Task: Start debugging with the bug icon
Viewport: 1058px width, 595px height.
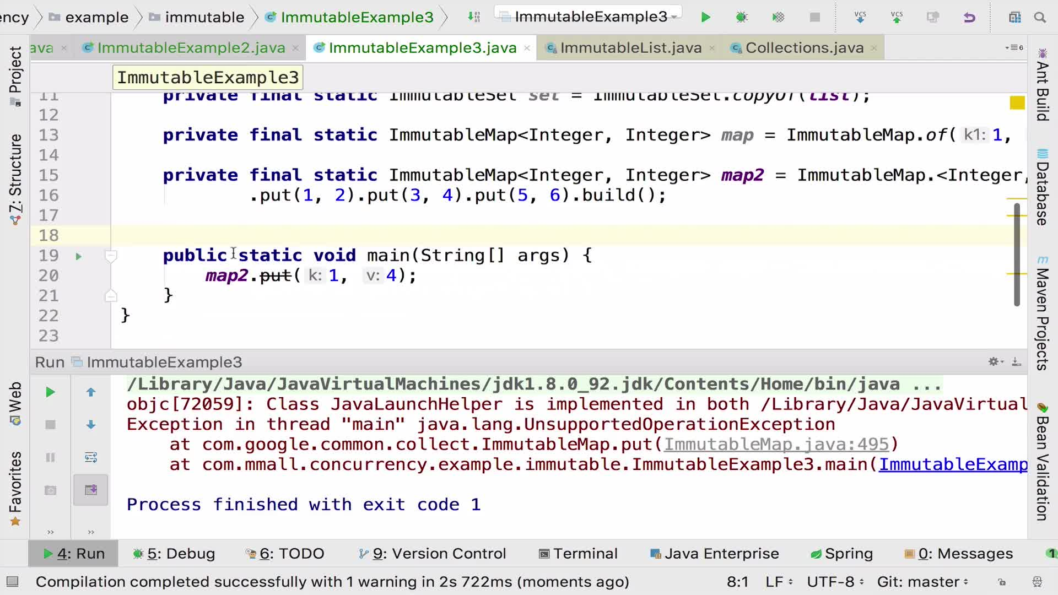Action: (x=742, y=17)
